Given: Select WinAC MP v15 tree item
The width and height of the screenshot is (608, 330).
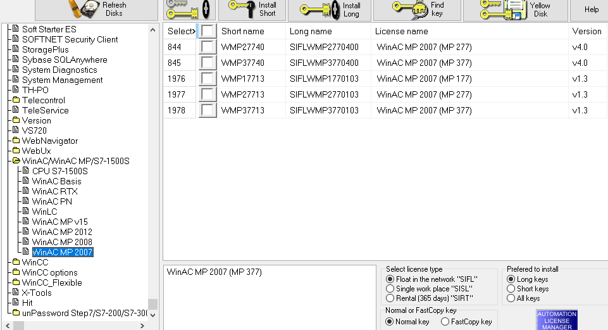Looking at the screenshot, I should tap(59, 222).
